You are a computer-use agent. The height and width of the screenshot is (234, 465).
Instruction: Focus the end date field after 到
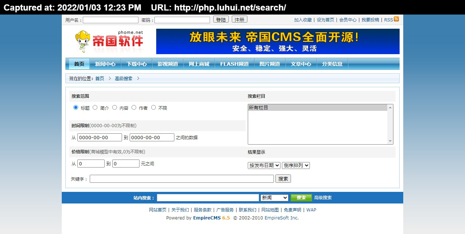152,137
